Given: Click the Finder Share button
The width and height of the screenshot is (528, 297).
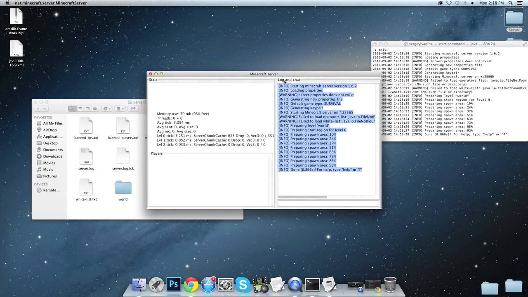Looking at the screenshot, I should click(133, 108).
